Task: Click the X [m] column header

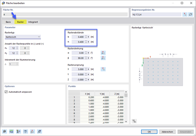Action: pos(87,94)
